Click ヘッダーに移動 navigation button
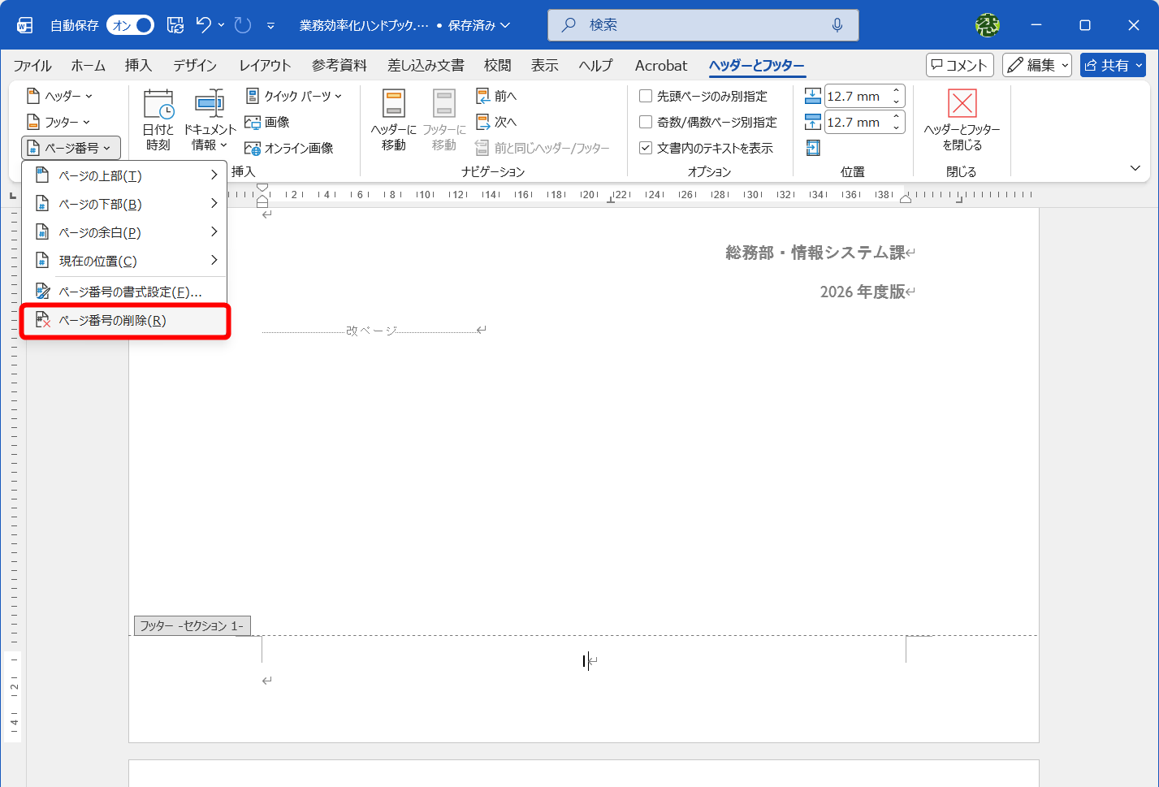Viewport: 1159px width, 787px height. (394, 120)
